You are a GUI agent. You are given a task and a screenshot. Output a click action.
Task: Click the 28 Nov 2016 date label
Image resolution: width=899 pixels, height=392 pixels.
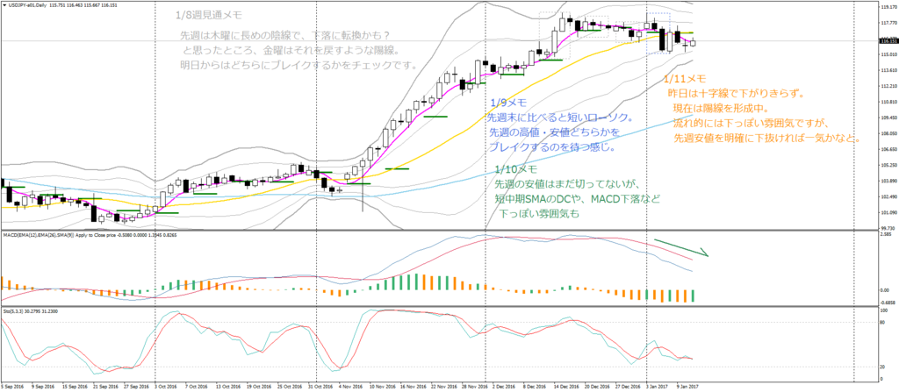[x=477, y=386]
